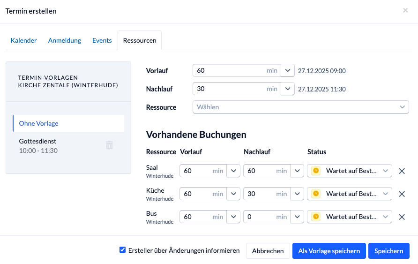The width and height of the screenshot is (418, 264).
Task: Remove the Küche booking with X icon
Action: [402, 194]
